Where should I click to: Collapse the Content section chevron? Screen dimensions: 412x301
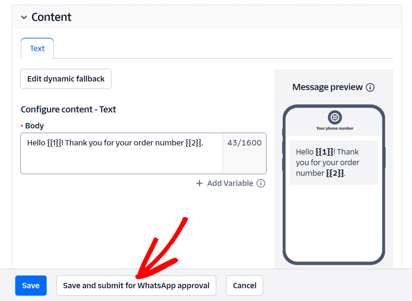coord(24,17)
